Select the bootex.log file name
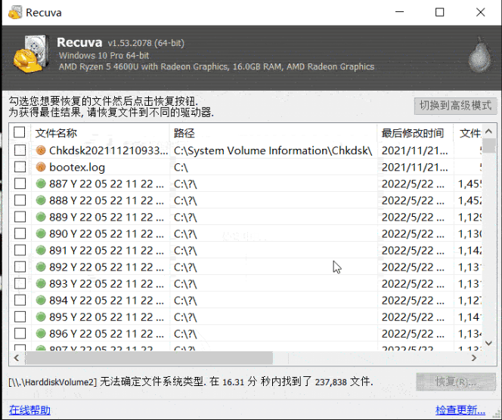Viewport: 502px width, 420px height. pos(77,167)
